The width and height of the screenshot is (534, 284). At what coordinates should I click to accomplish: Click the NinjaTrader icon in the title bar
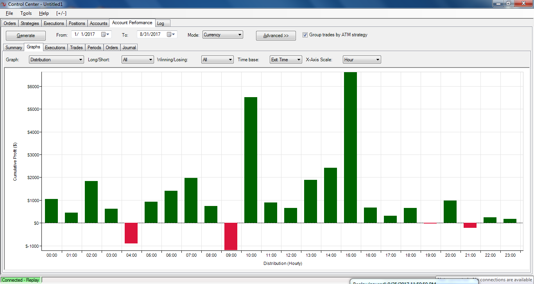click(x=4, y=4)
